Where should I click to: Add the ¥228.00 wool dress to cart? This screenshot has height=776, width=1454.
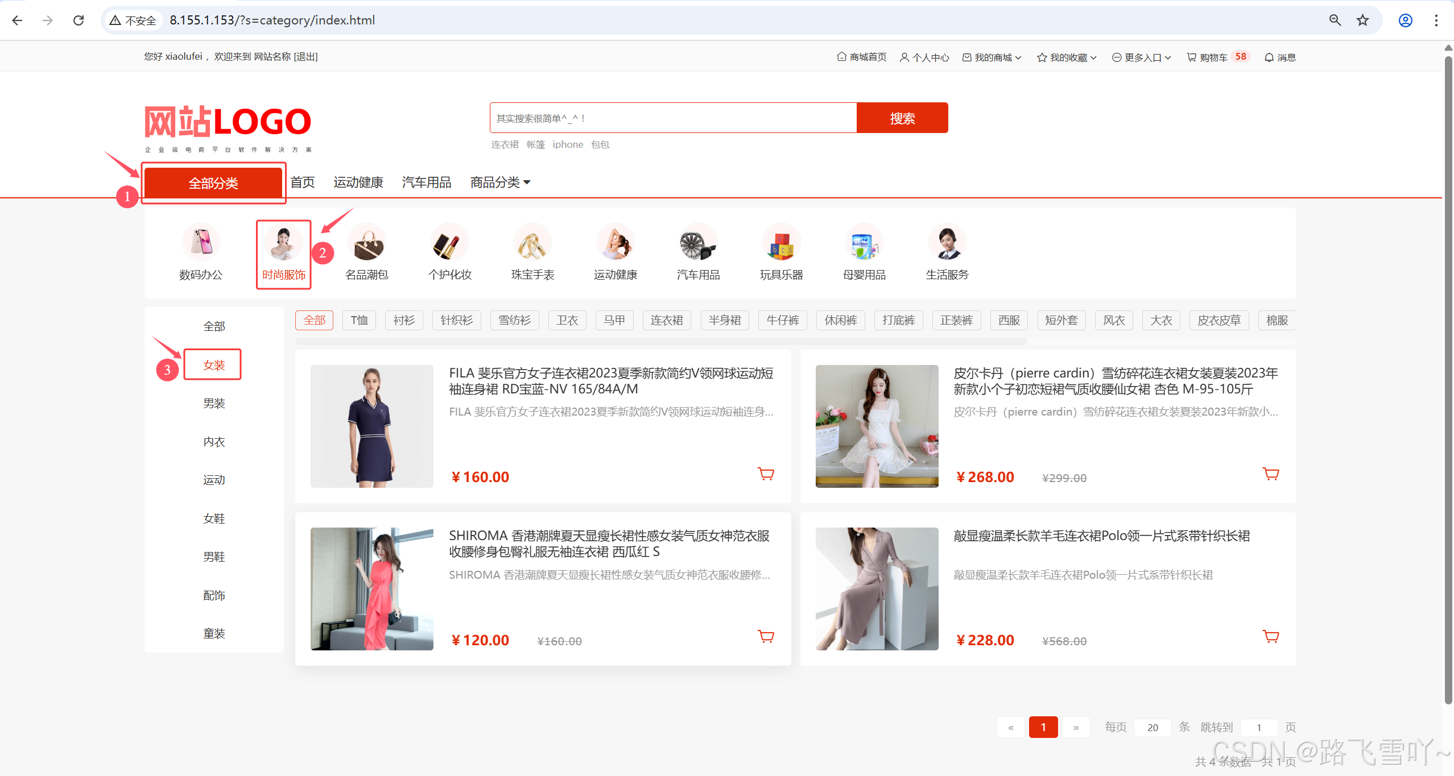pyautogui.click(x=1270, y=636)
